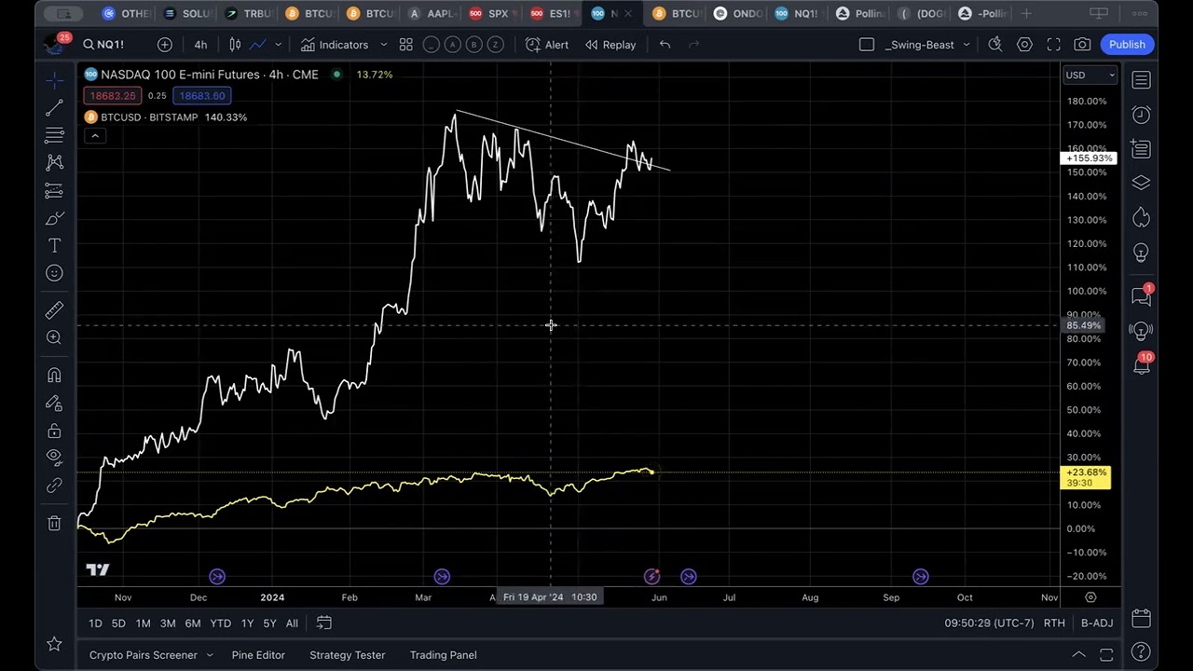Open the Hotlists flame panel
Viewport: 1193px width, 671px height.
click(1142, 218)
